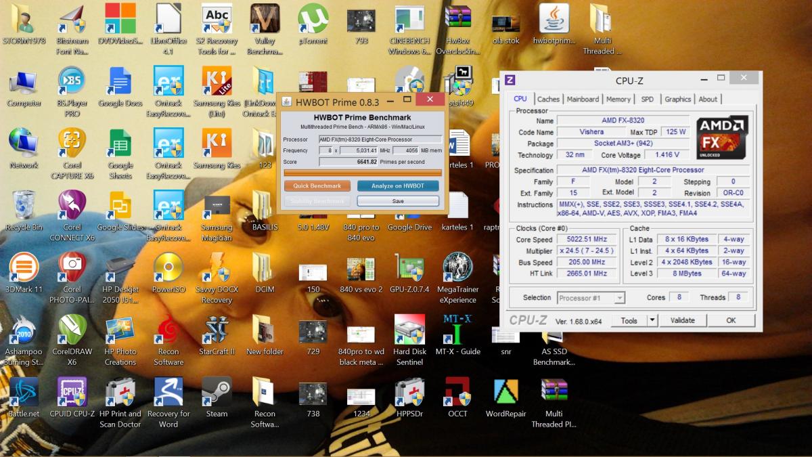812x457 pixels.
Task: Select the Steam desktop icon
Action: [217, 397]
